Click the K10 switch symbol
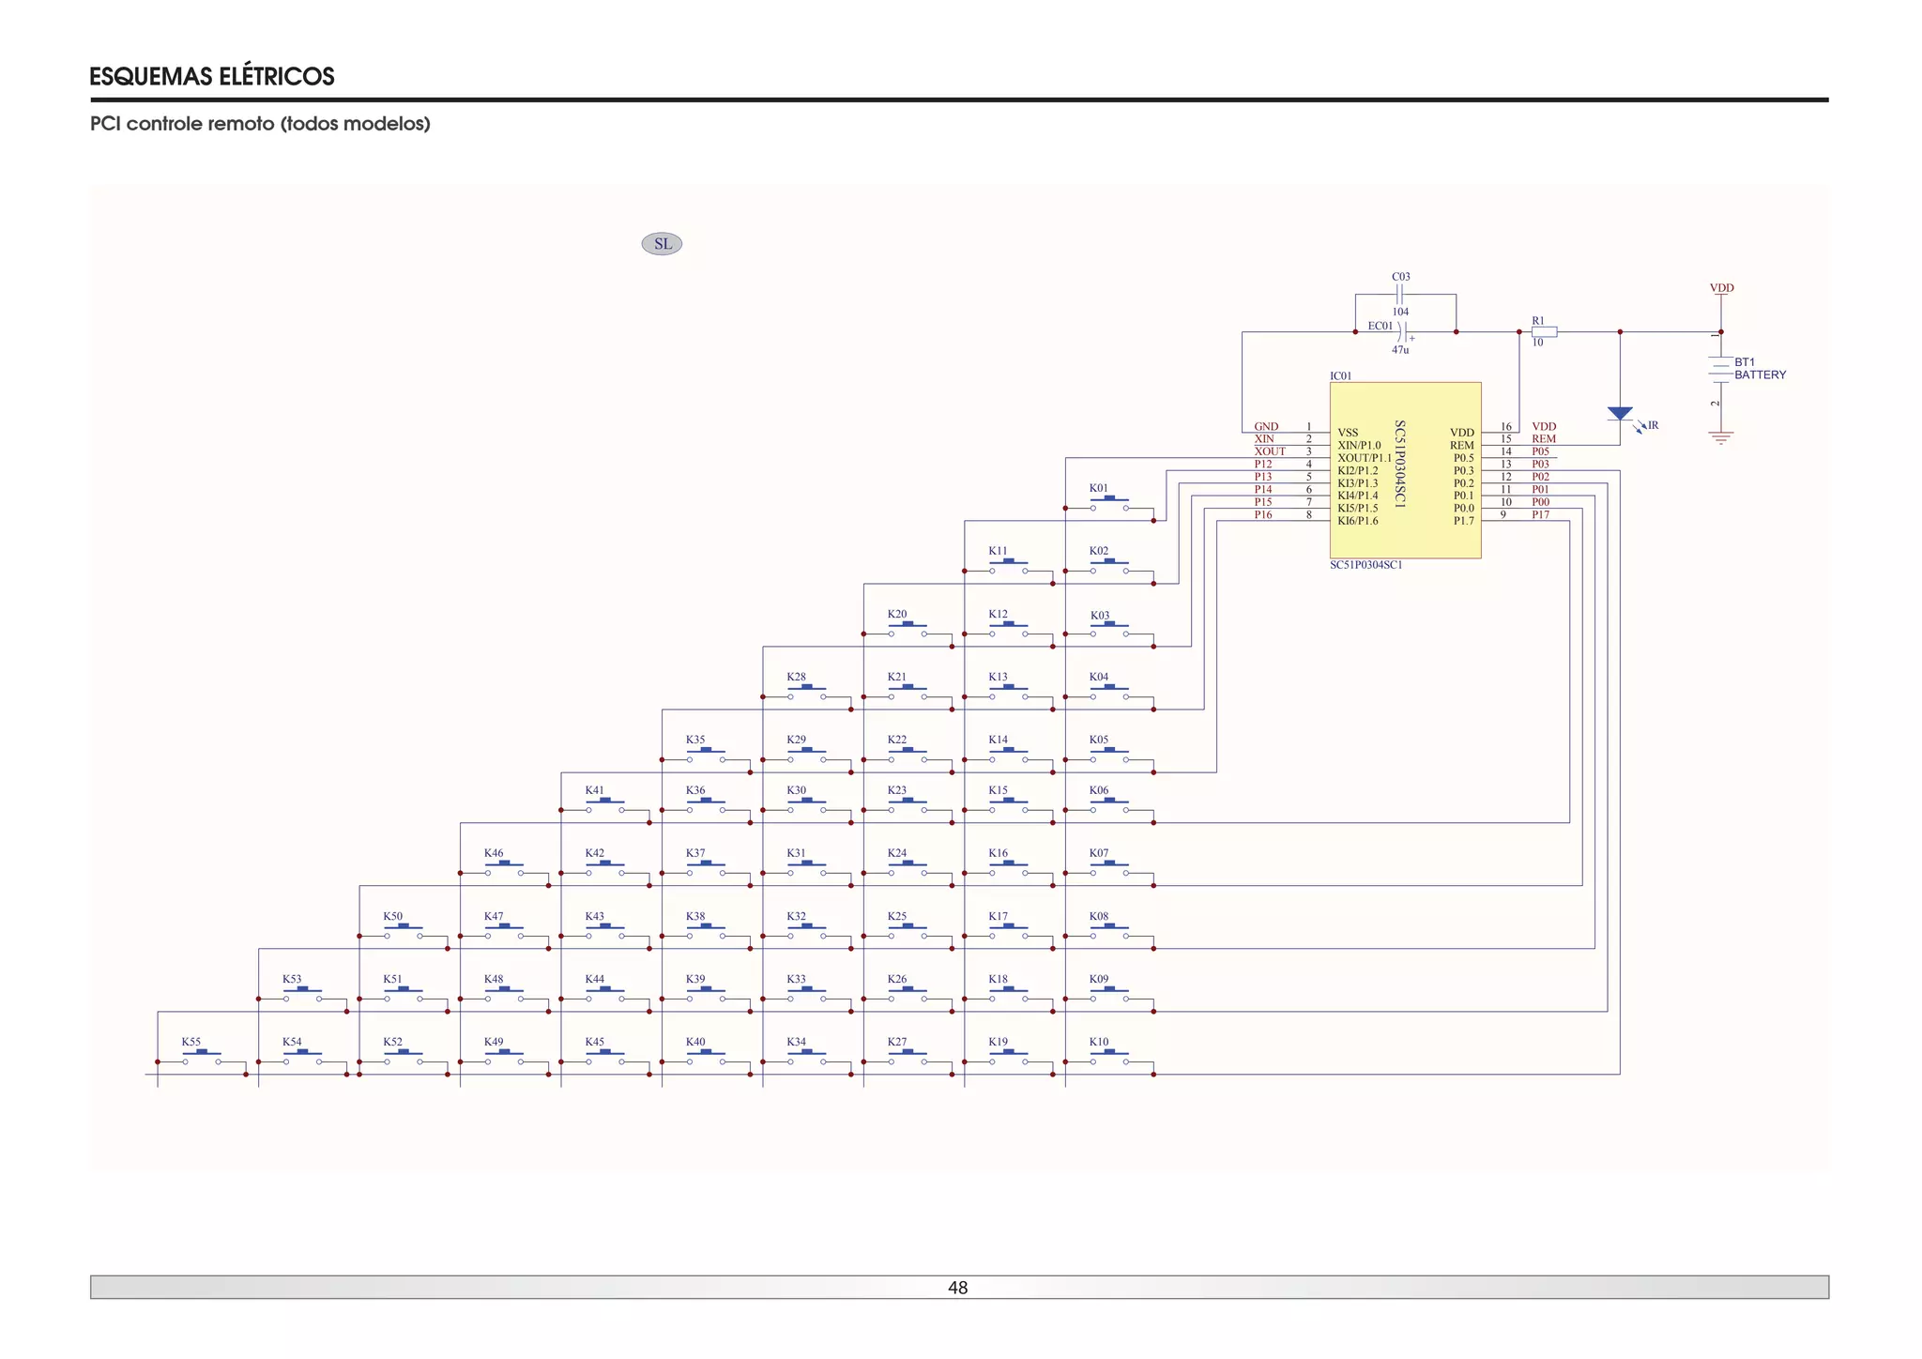Screen dimensions: 1922x1359 [1108, 1058]
